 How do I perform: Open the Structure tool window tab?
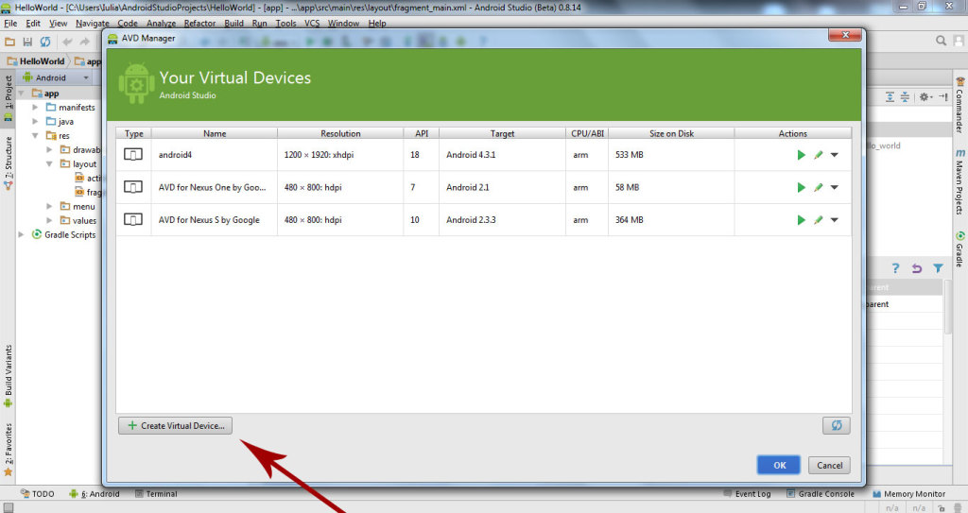pyautogui.click(x=8, y=162)
